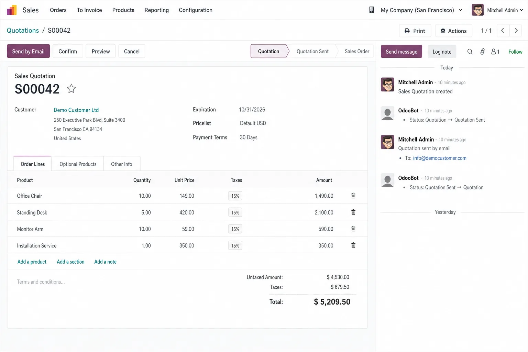Show followers list icon

coord(495,52)
